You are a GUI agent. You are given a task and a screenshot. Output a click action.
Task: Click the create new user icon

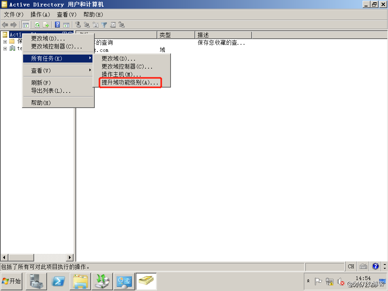tap(78, 25)
